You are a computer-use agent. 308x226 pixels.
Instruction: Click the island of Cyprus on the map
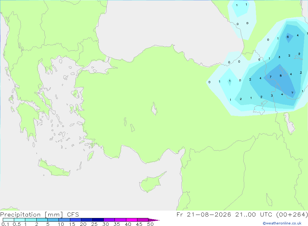click(151, 183)
